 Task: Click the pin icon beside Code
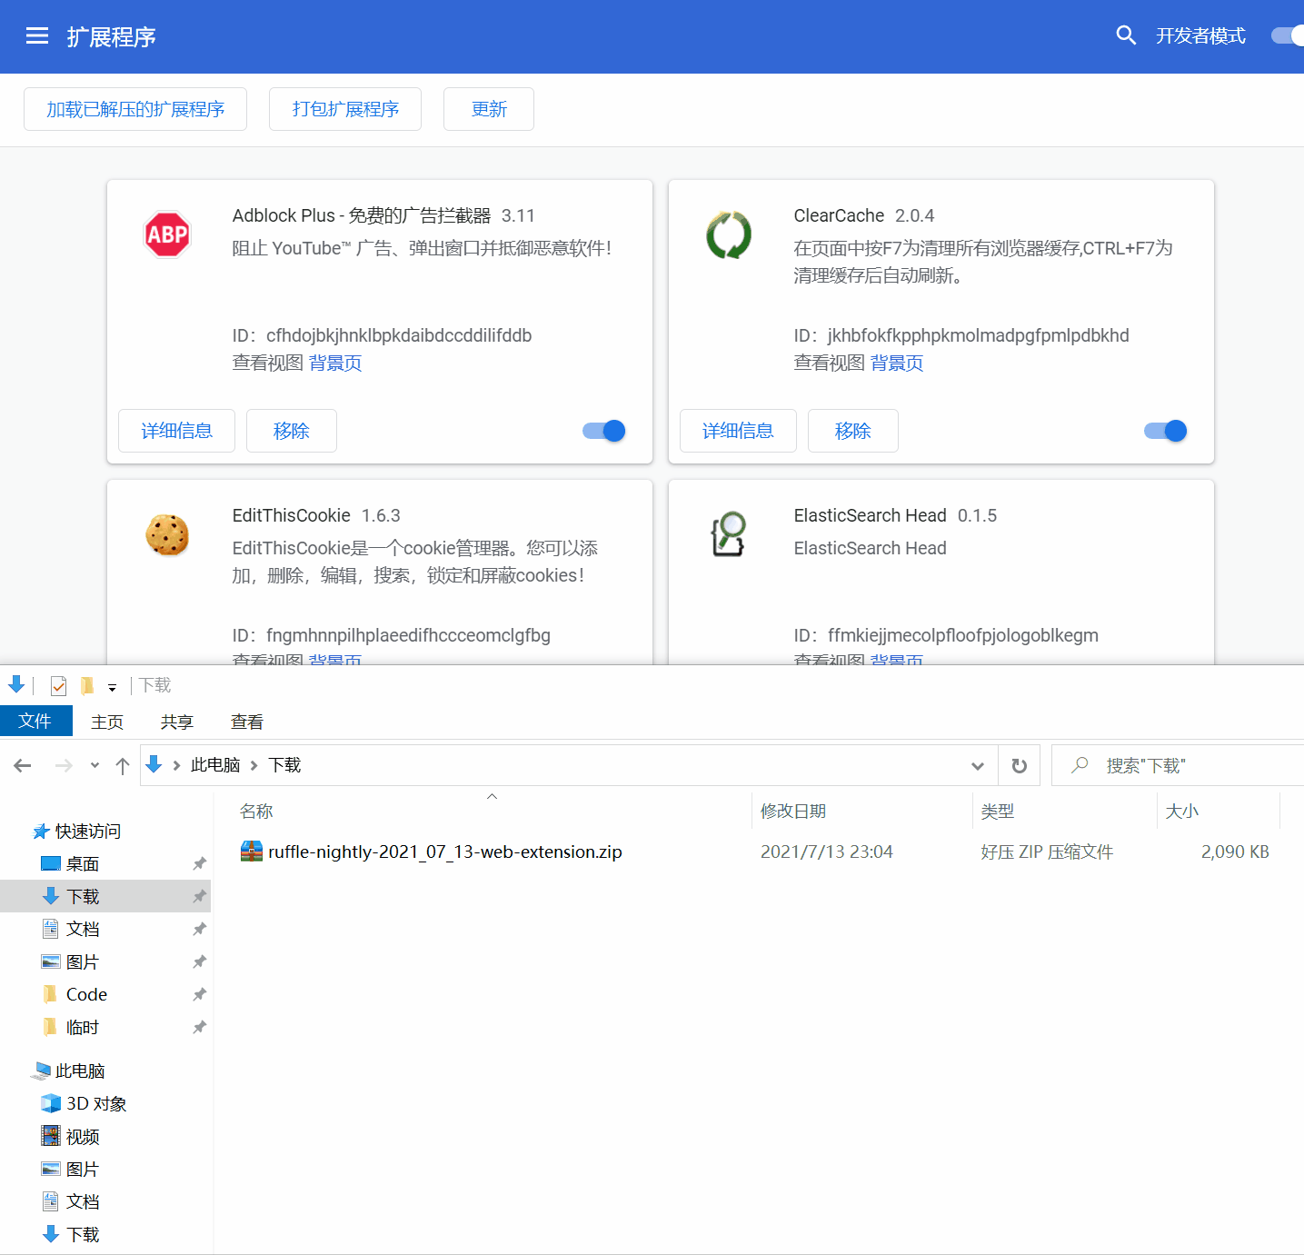tap(199, 994)
